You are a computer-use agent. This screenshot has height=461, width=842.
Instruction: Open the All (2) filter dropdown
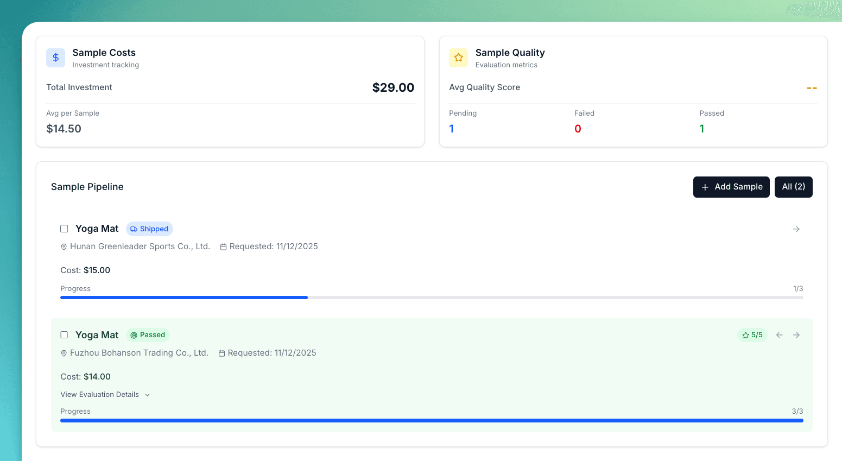793,187
